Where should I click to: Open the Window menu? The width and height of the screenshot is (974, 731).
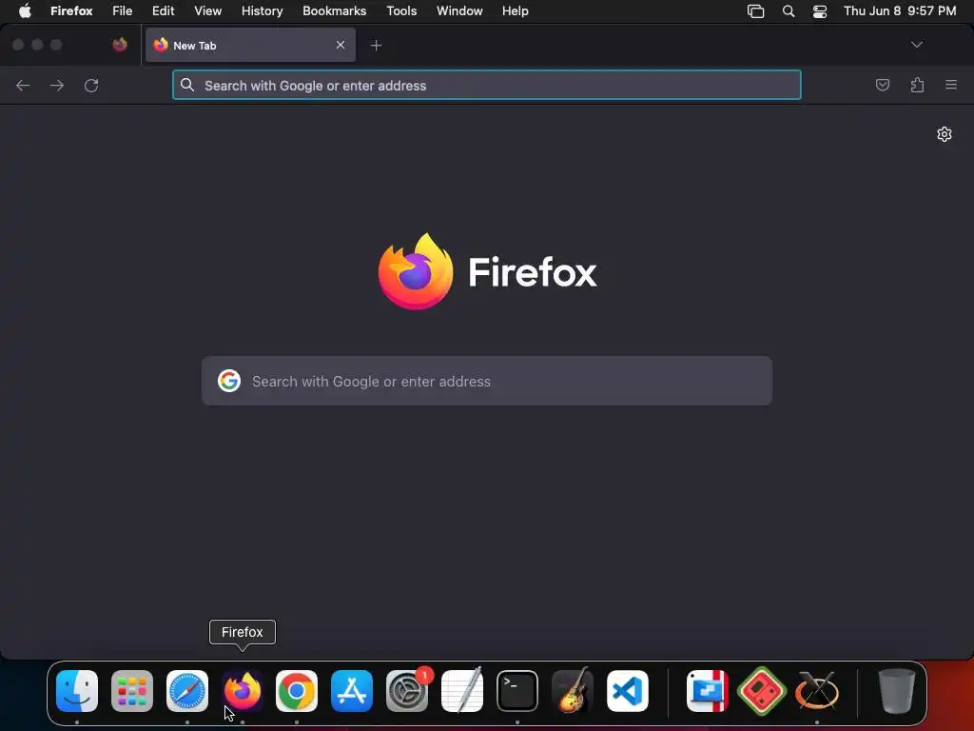[x=459, y=10]
